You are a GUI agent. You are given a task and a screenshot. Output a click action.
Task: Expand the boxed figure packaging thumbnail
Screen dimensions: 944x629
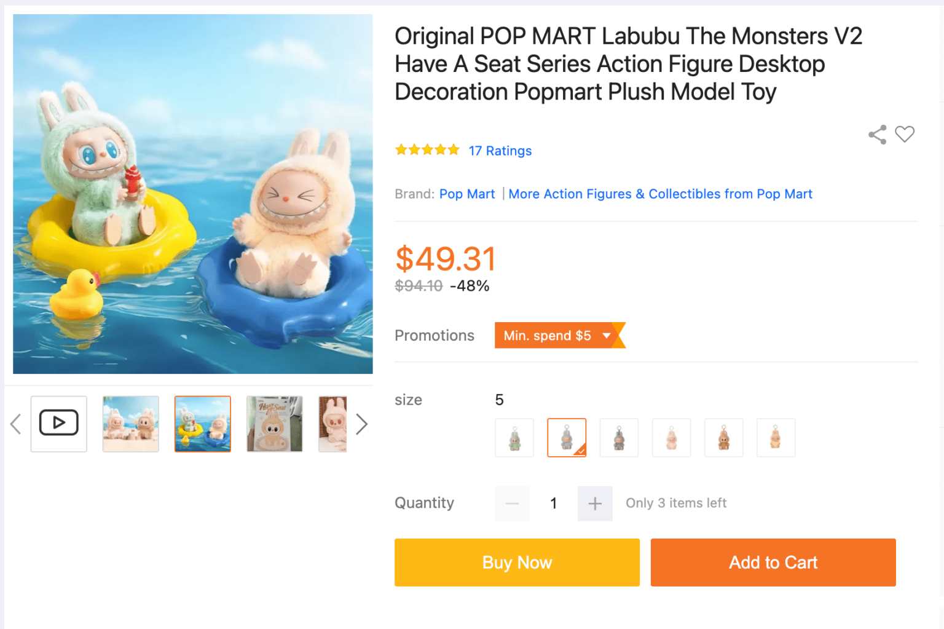point(274,424)
